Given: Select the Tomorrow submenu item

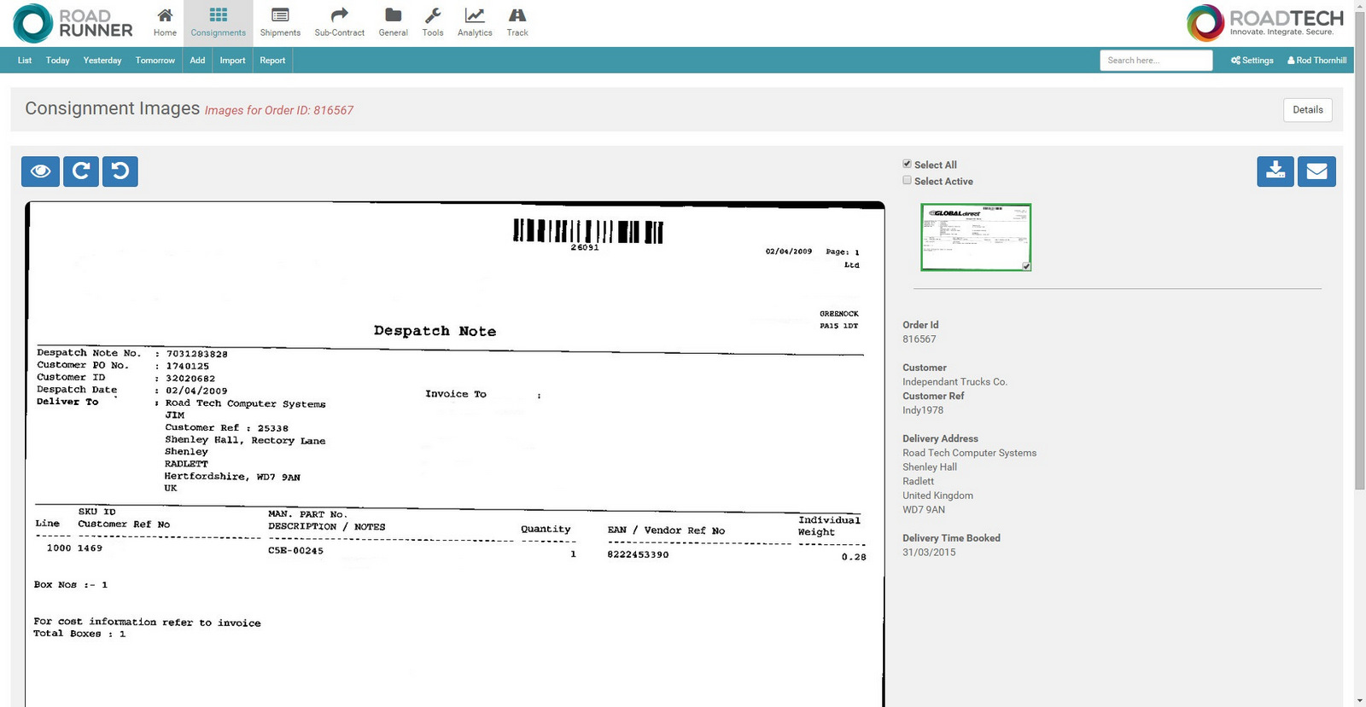Looking at the screenshot, I should pyautogui.click(x=155, y=61).
